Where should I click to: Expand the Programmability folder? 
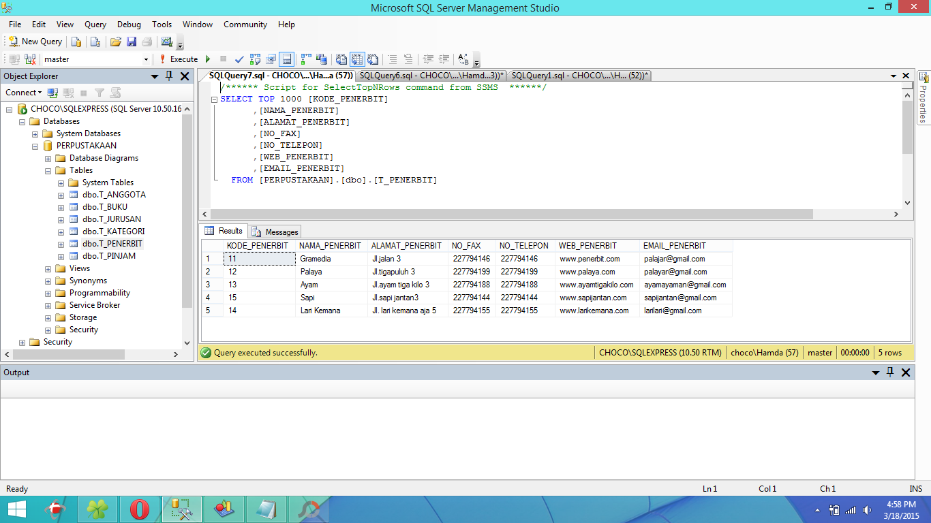[48, 293]
